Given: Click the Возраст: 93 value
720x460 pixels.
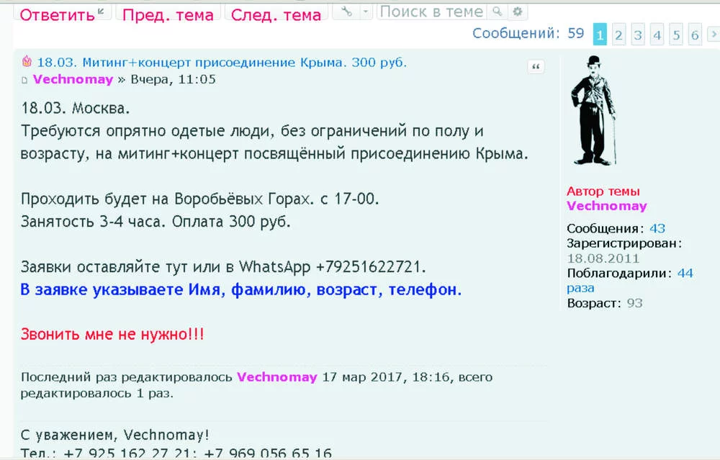Looking at the screenshot, I should tap(634, 303).
